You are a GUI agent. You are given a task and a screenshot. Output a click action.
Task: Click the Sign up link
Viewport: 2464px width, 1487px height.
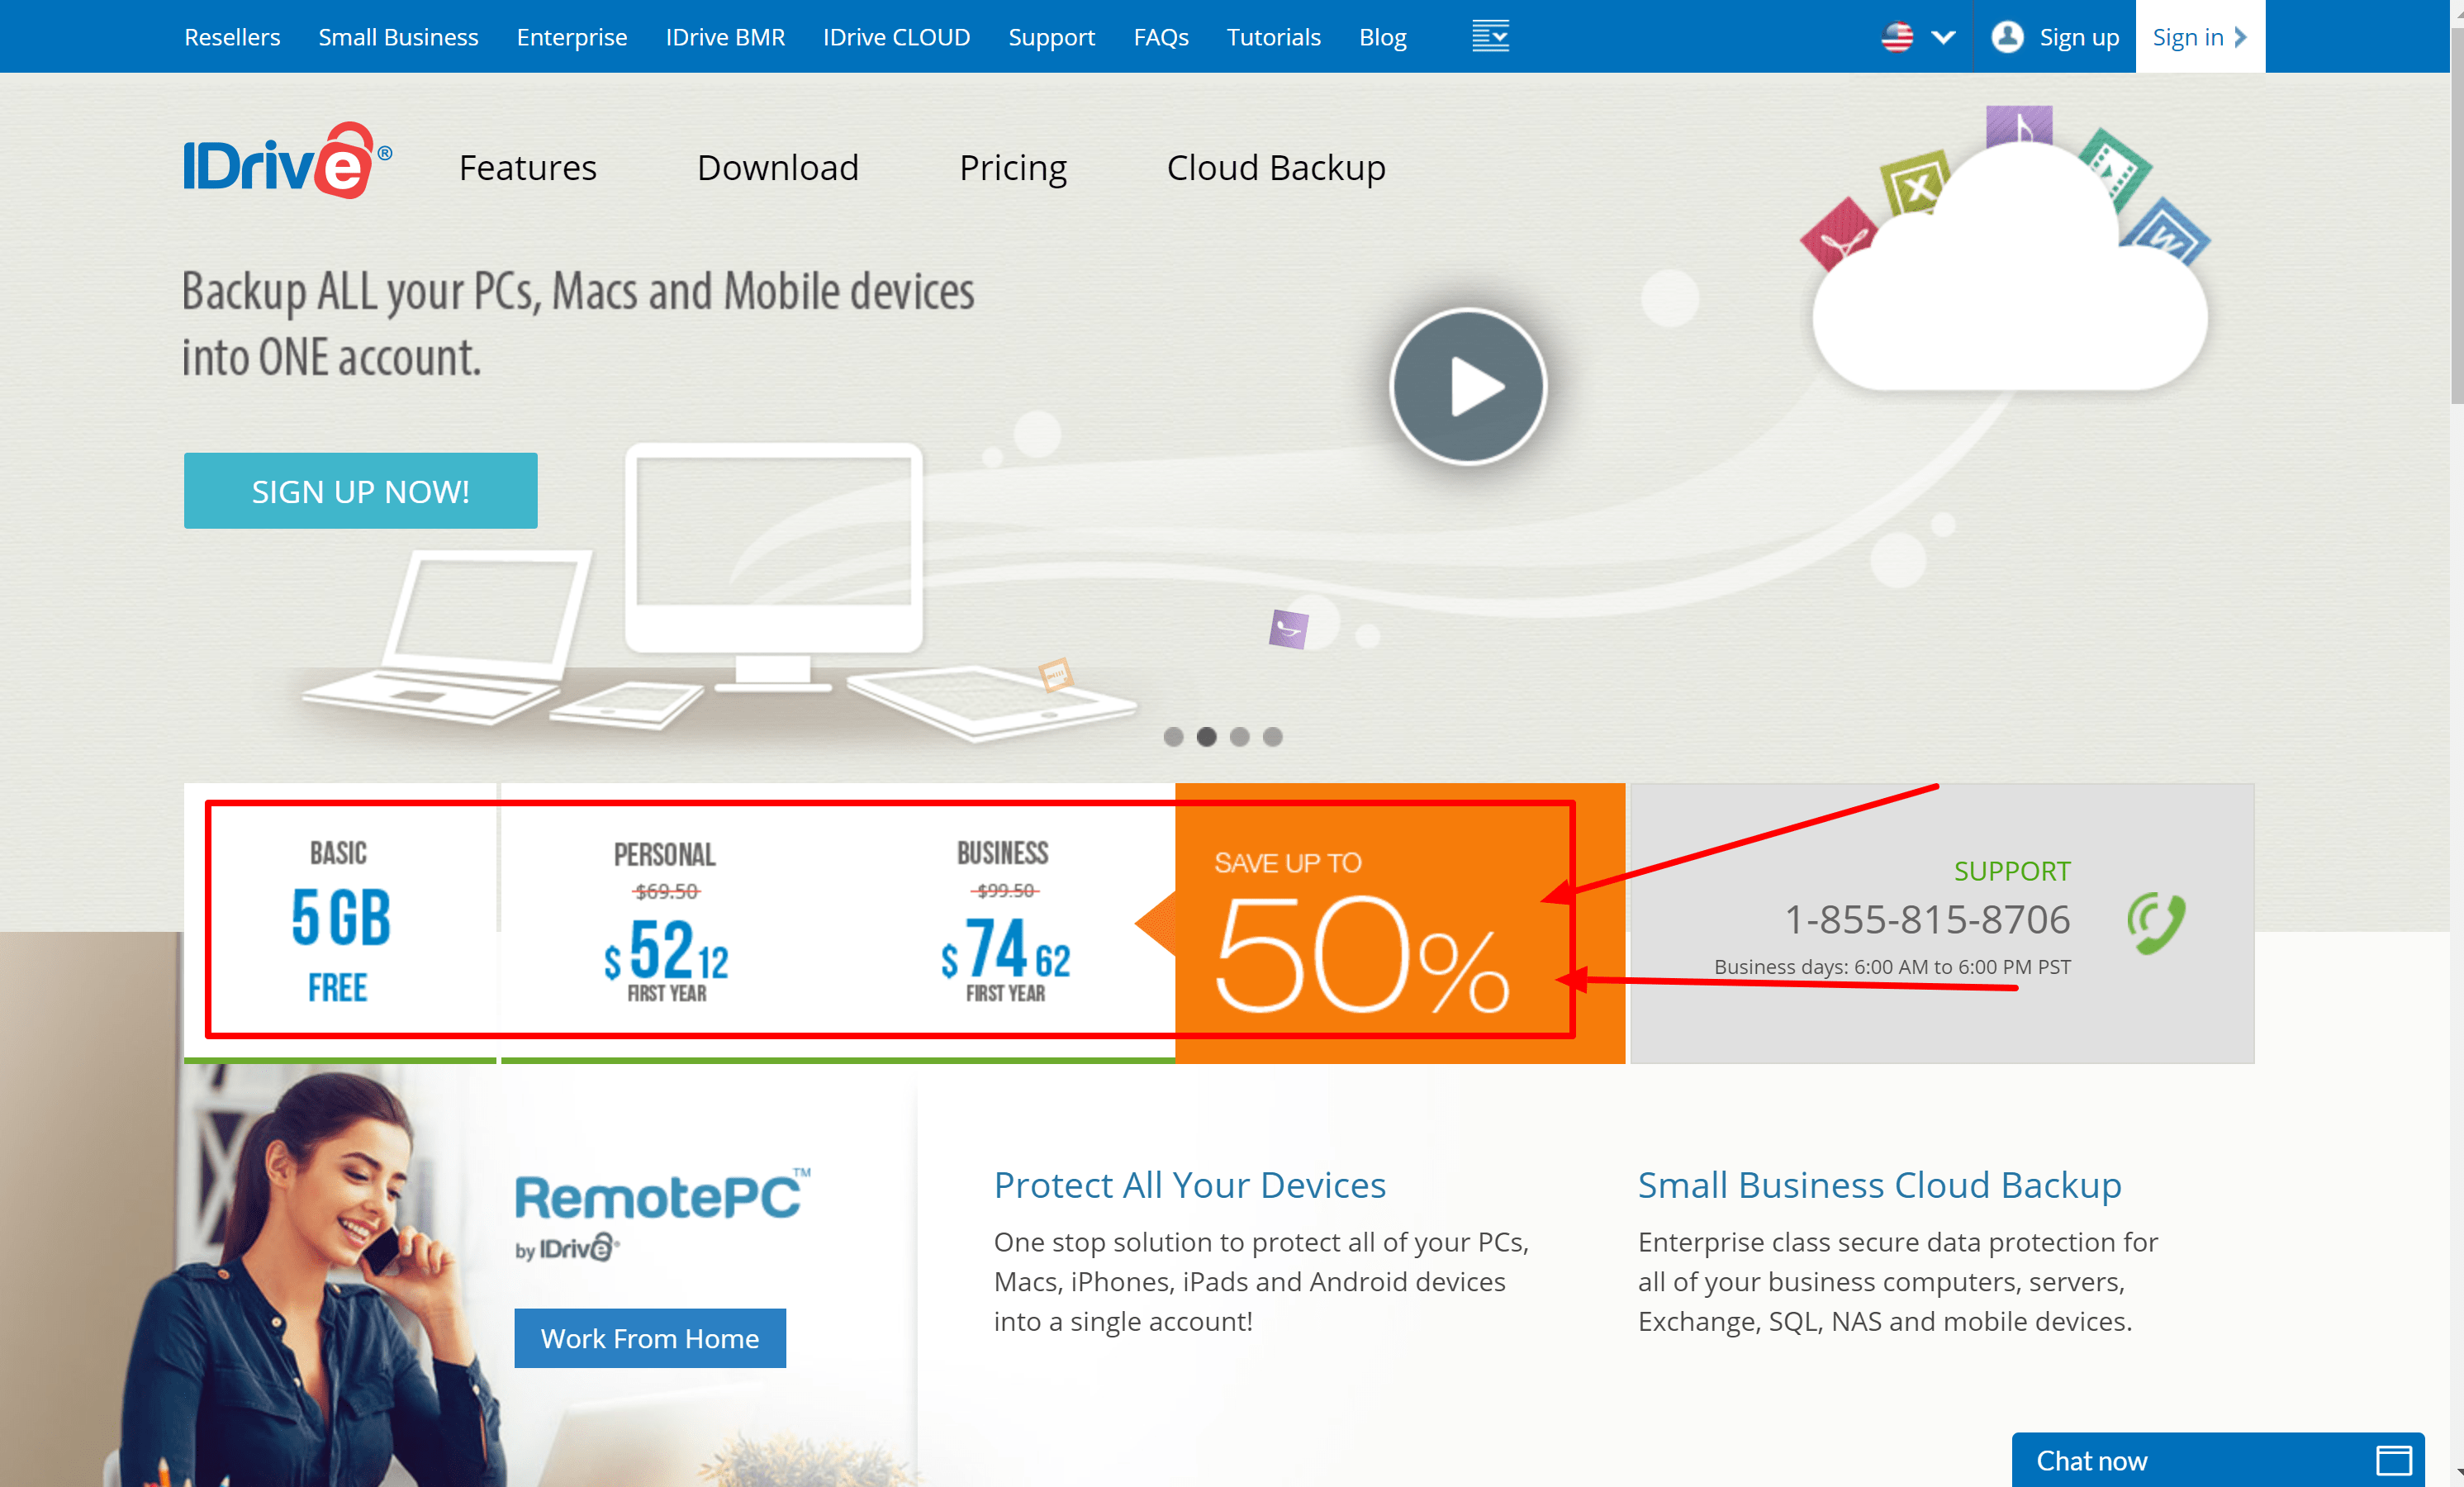coord(2079,37)
